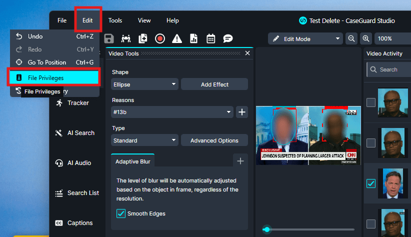Click the video timeline slider handle
The height and width of the screenshot is (237, 411).
click(x=266, y=229)
